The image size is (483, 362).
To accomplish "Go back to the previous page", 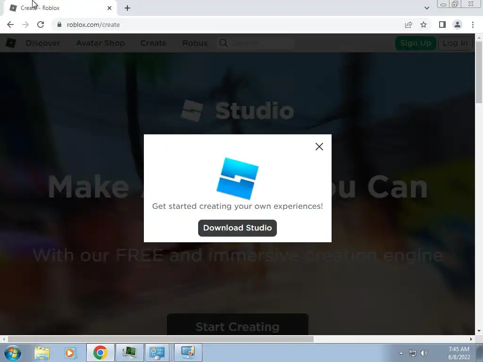I will coord(10,25).
